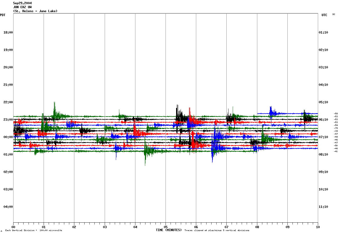Viewport: 339px width, 234px height.
Task: Click the -78 trace offset value
Action: [336, 128]
